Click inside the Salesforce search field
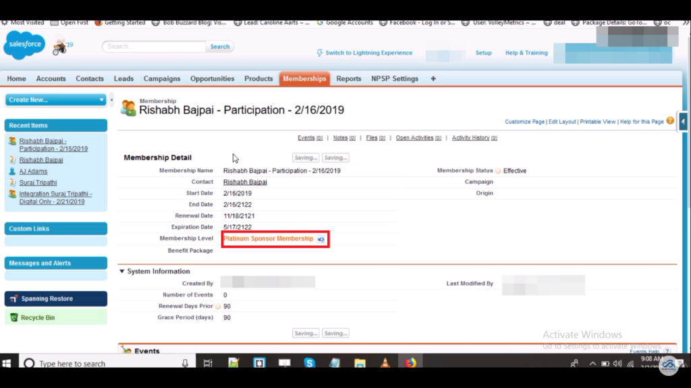 coord(154,46)
